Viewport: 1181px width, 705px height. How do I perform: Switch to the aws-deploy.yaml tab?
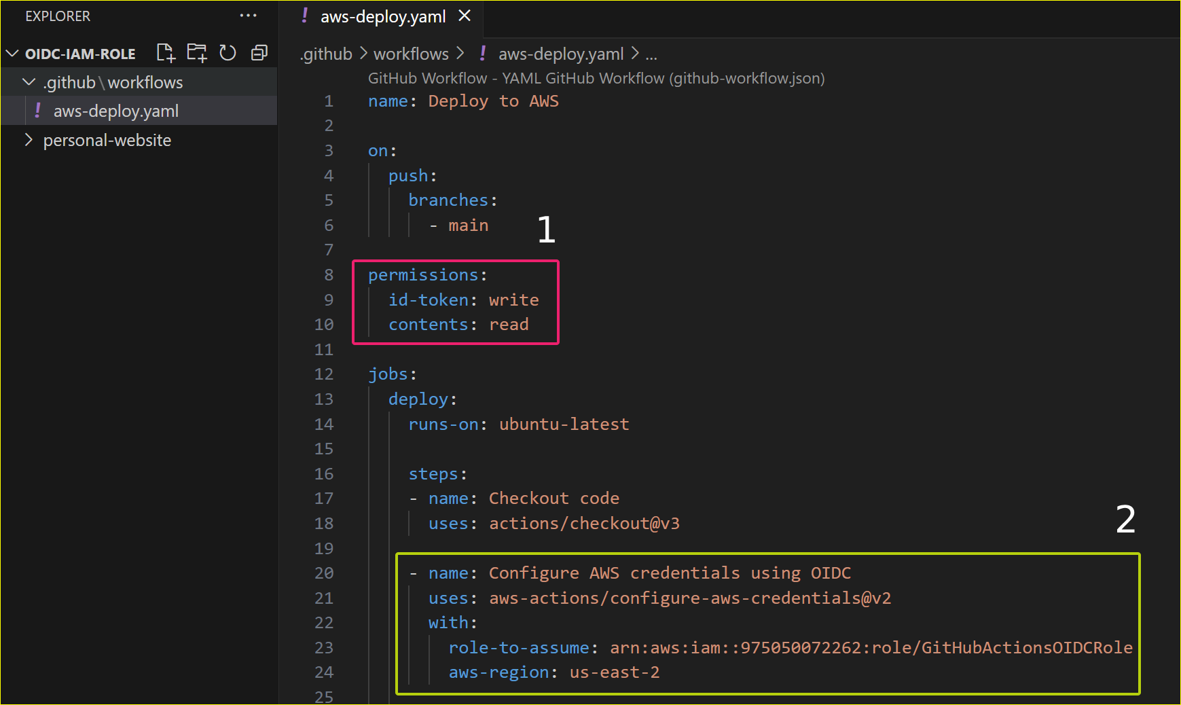pyautogui.click(x=382, y=16)
